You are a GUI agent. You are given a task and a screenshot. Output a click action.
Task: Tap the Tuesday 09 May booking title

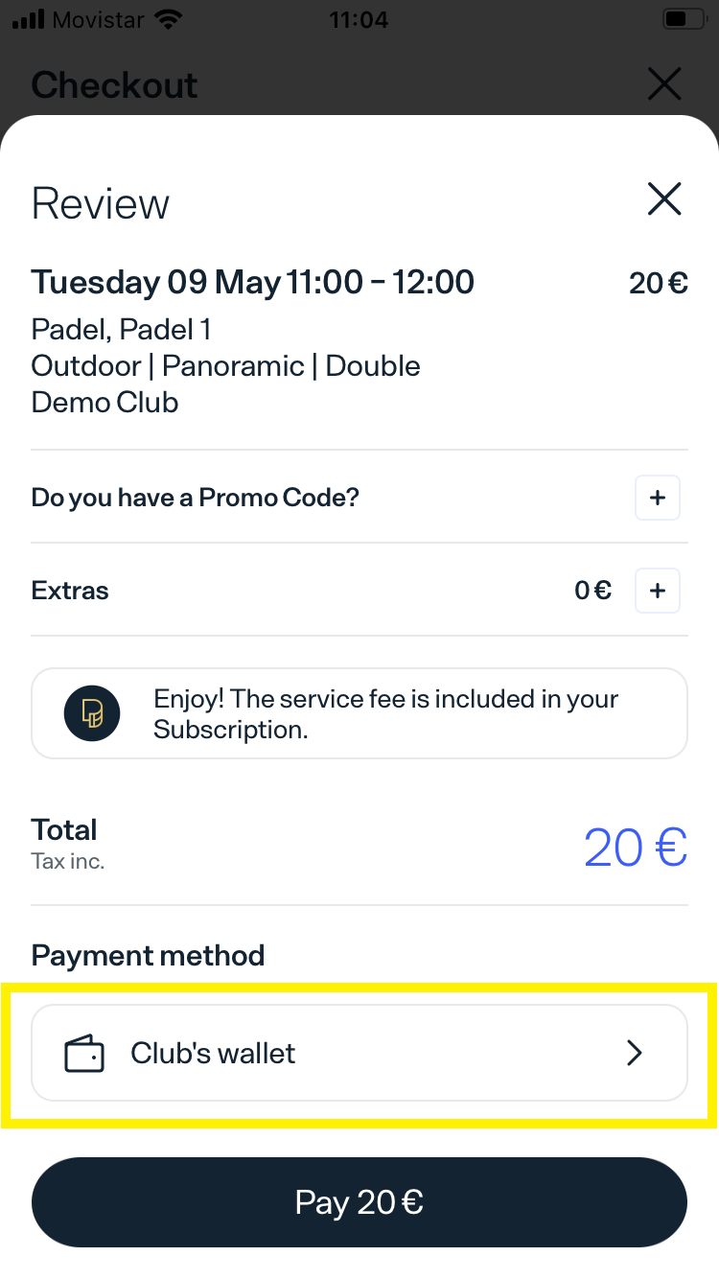253,283
